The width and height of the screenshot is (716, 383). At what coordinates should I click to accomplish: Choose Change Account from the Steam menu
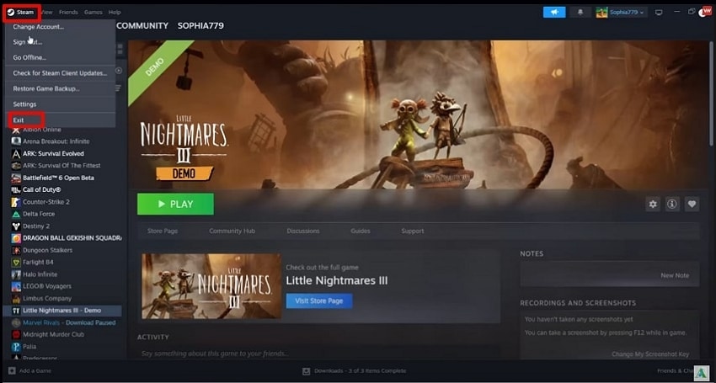point(60,27)
